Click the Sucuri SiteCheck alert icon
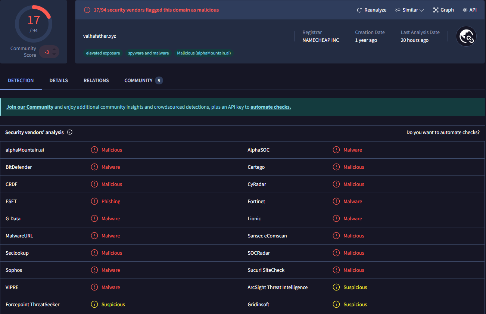The width and height of the screenshot is (486, 314). (336, 270)
